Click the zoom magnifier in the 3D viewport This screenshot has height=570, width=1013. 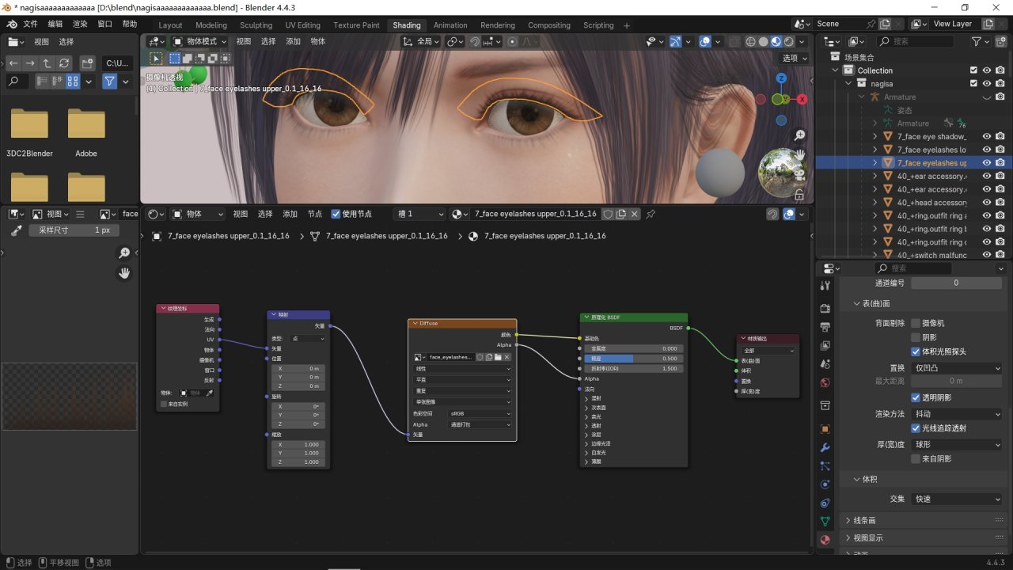tap(800, 135)
